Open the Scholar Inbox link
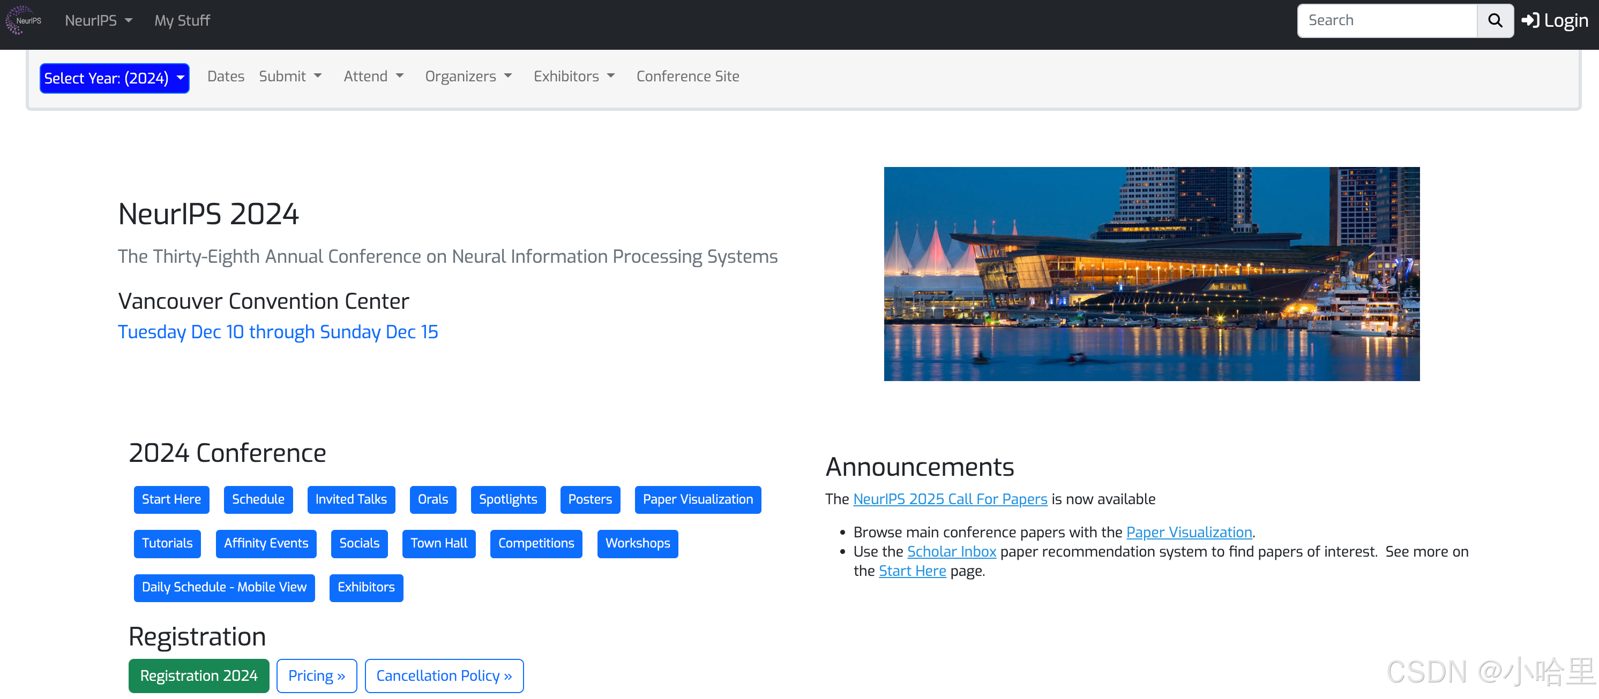This screenshot has height=699, width=1599. 951,551
